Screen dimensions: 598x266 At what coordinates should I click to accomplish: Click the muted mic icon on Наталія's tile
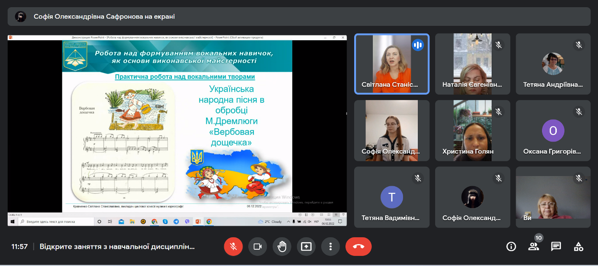point(498,45)
